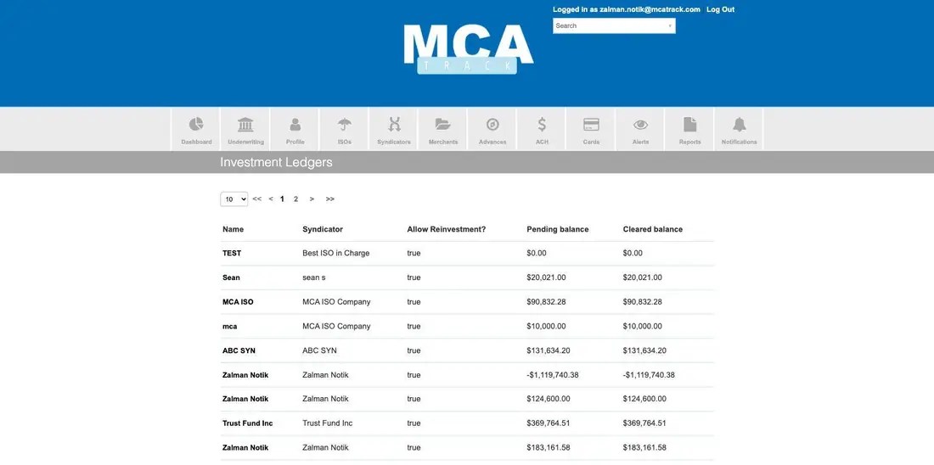Screen dimensions: 934x465
Task: Open the Trust Fund Inc ledger name
Action: [247, 423]
